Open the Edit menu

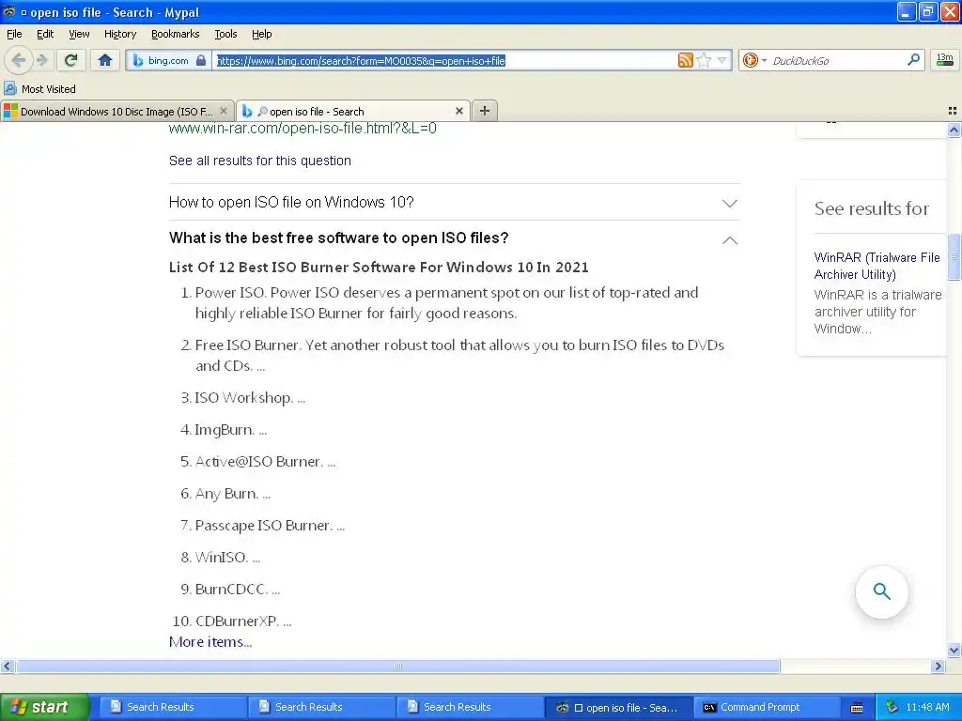(x=45, y=34)
